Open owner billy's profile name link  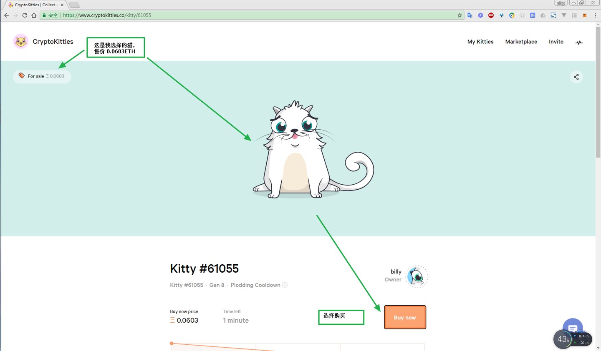[x=396, y=272]
